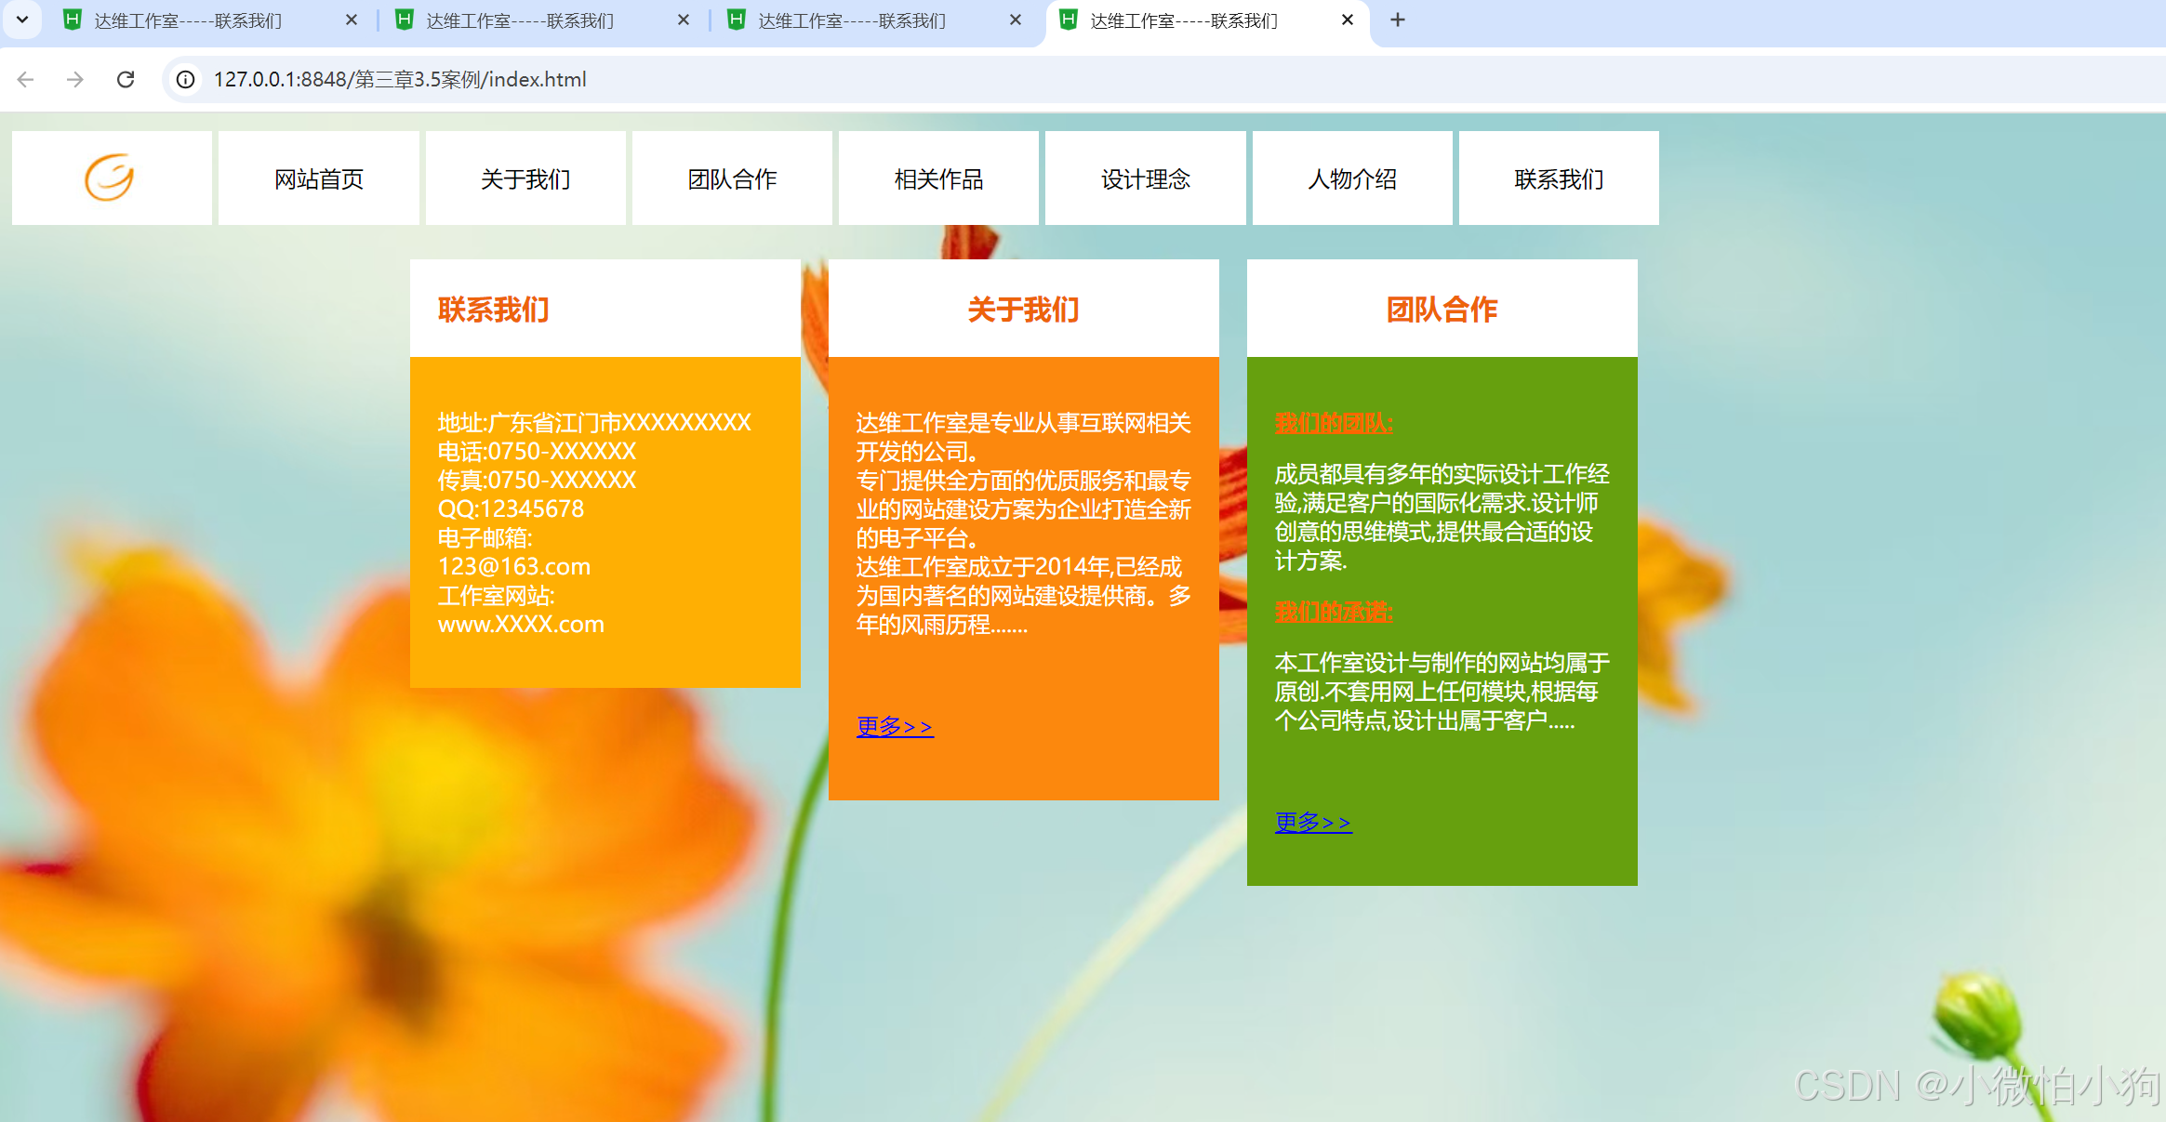The width and height of the screenshot is (2166, 1122).
Task: Open 人物介绍 navigation item
Action: click(x=1352, y=178)
